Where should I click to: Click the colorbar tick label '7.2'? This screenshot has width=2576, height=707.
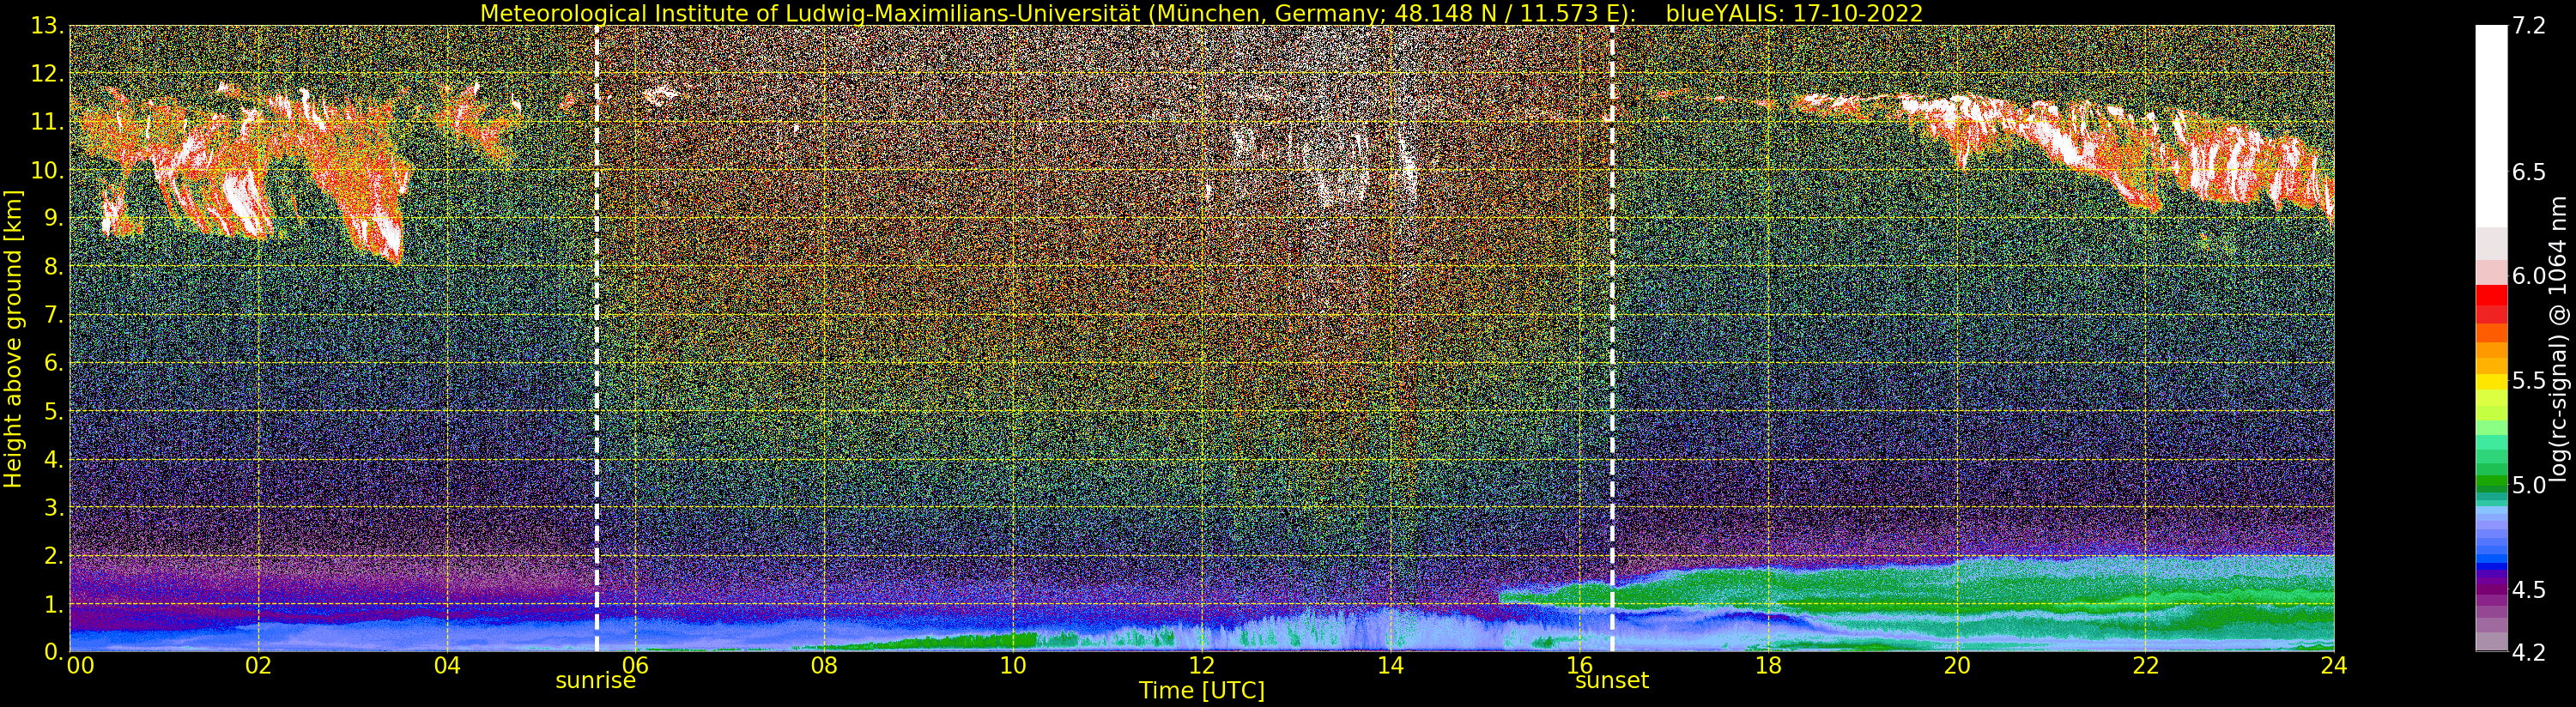point(2528,26)
